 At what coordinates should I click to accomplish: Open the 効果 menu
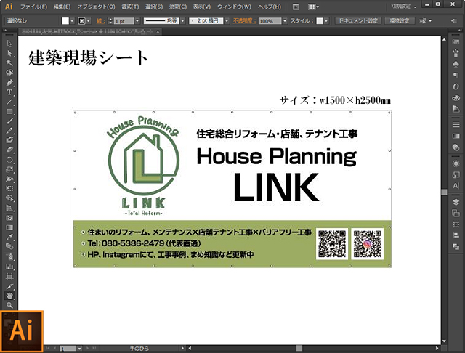click(x=178, y=7)
